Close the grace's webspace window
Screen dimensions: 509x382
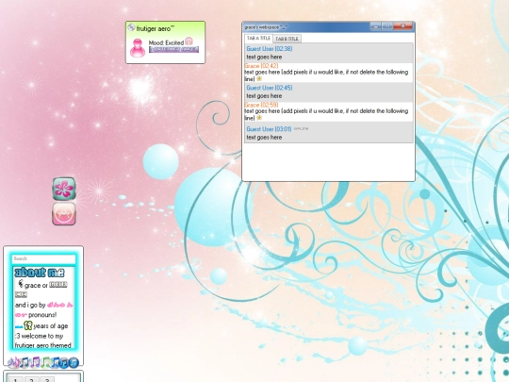(402, 26)
